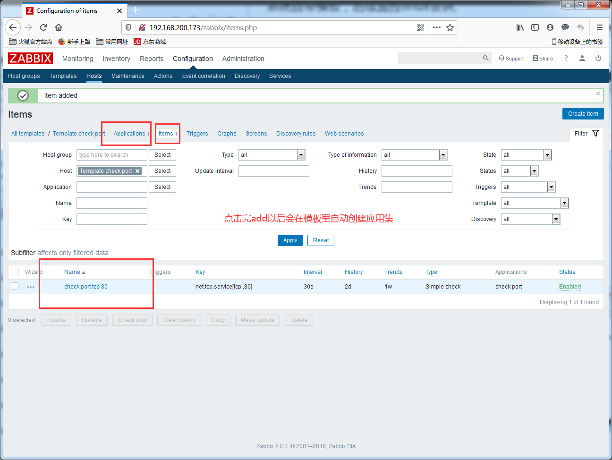Screen dimensions: 612x460
Task: Open Status dropdown in filter
Action: coord(520,171)
